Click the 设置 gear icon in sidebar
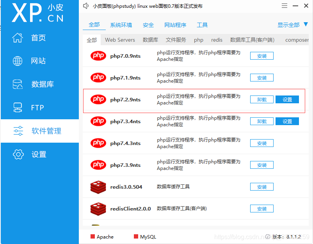 click(18, 154)
